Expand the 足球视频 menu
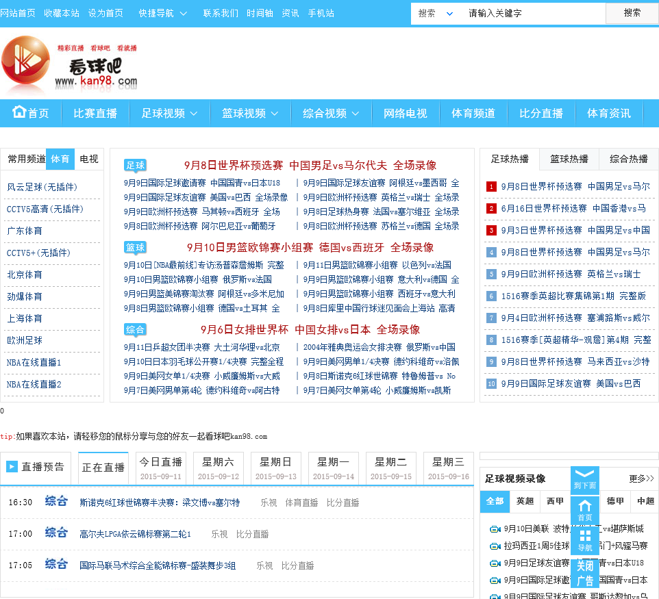 pyautogui.click(x=169, y=114)
